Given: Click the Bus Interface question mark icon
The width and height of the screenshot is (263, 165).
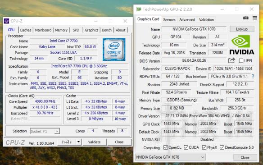Looking at the screenshot, I should click(x=253, y=76).
